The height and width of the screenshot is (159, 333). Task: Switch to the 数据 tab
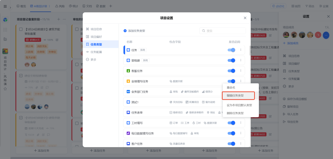101,6
